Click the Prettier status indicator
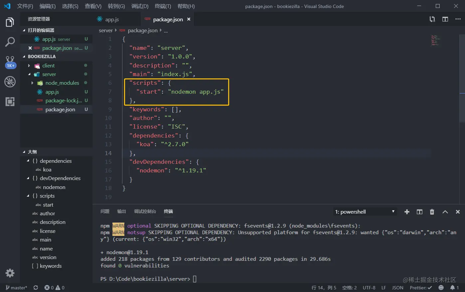465x292 pixels. coord(421,288)
